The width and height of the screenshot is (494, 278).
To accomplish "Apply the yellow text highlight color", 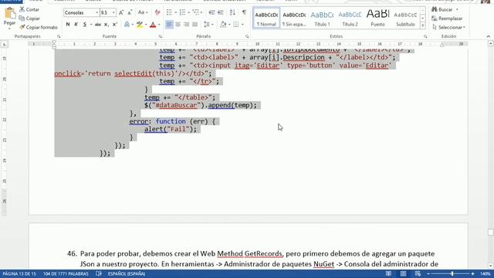I will 140,24.
